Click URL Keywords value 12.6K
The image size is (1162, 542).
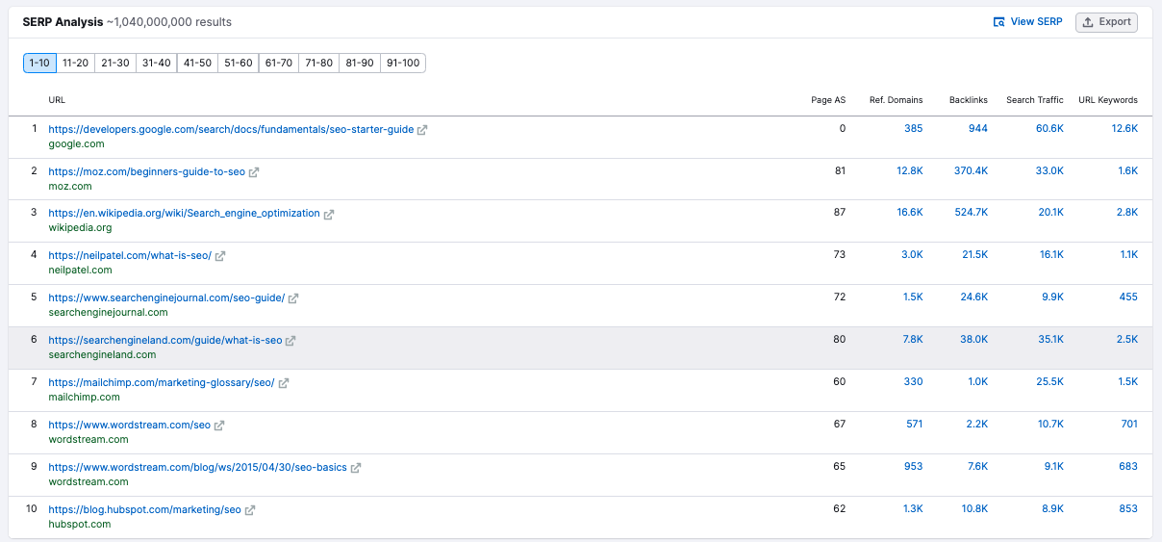pyautogui.click(x=1124, y=129)
